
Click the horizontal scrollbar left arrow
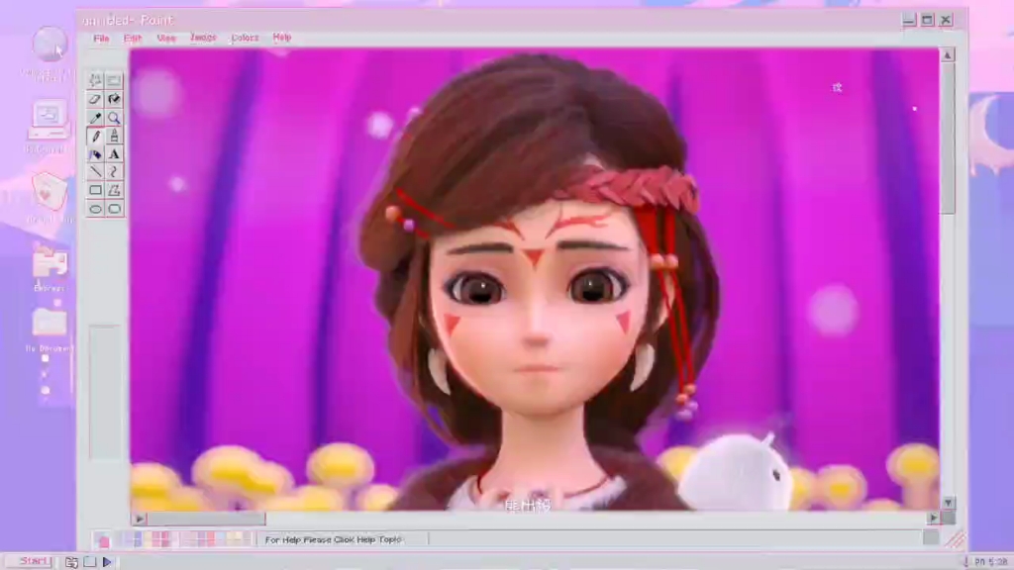point(139,519)
